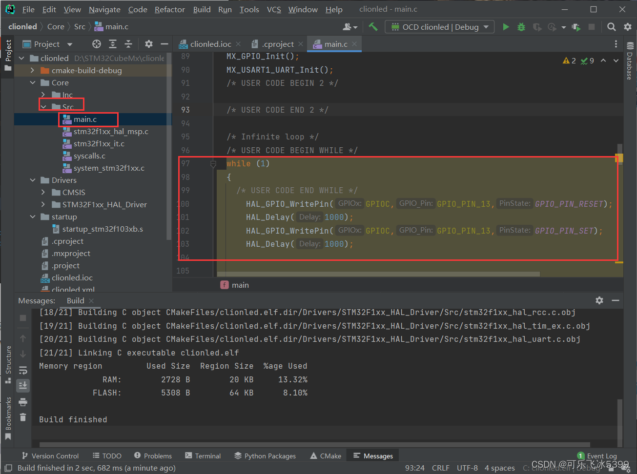Click the locate file target icon in Project panel

97,44
